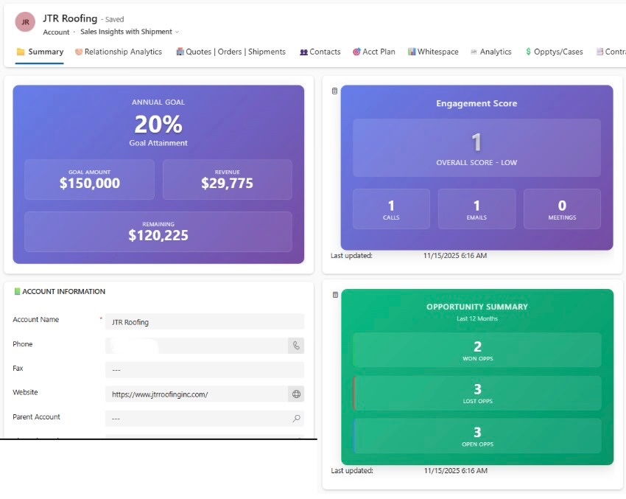Image resolution: width=626 pixels, height=499 pixels.
Task: Click the small icon beside Opportunity Summary card
Action: [335, 295]
